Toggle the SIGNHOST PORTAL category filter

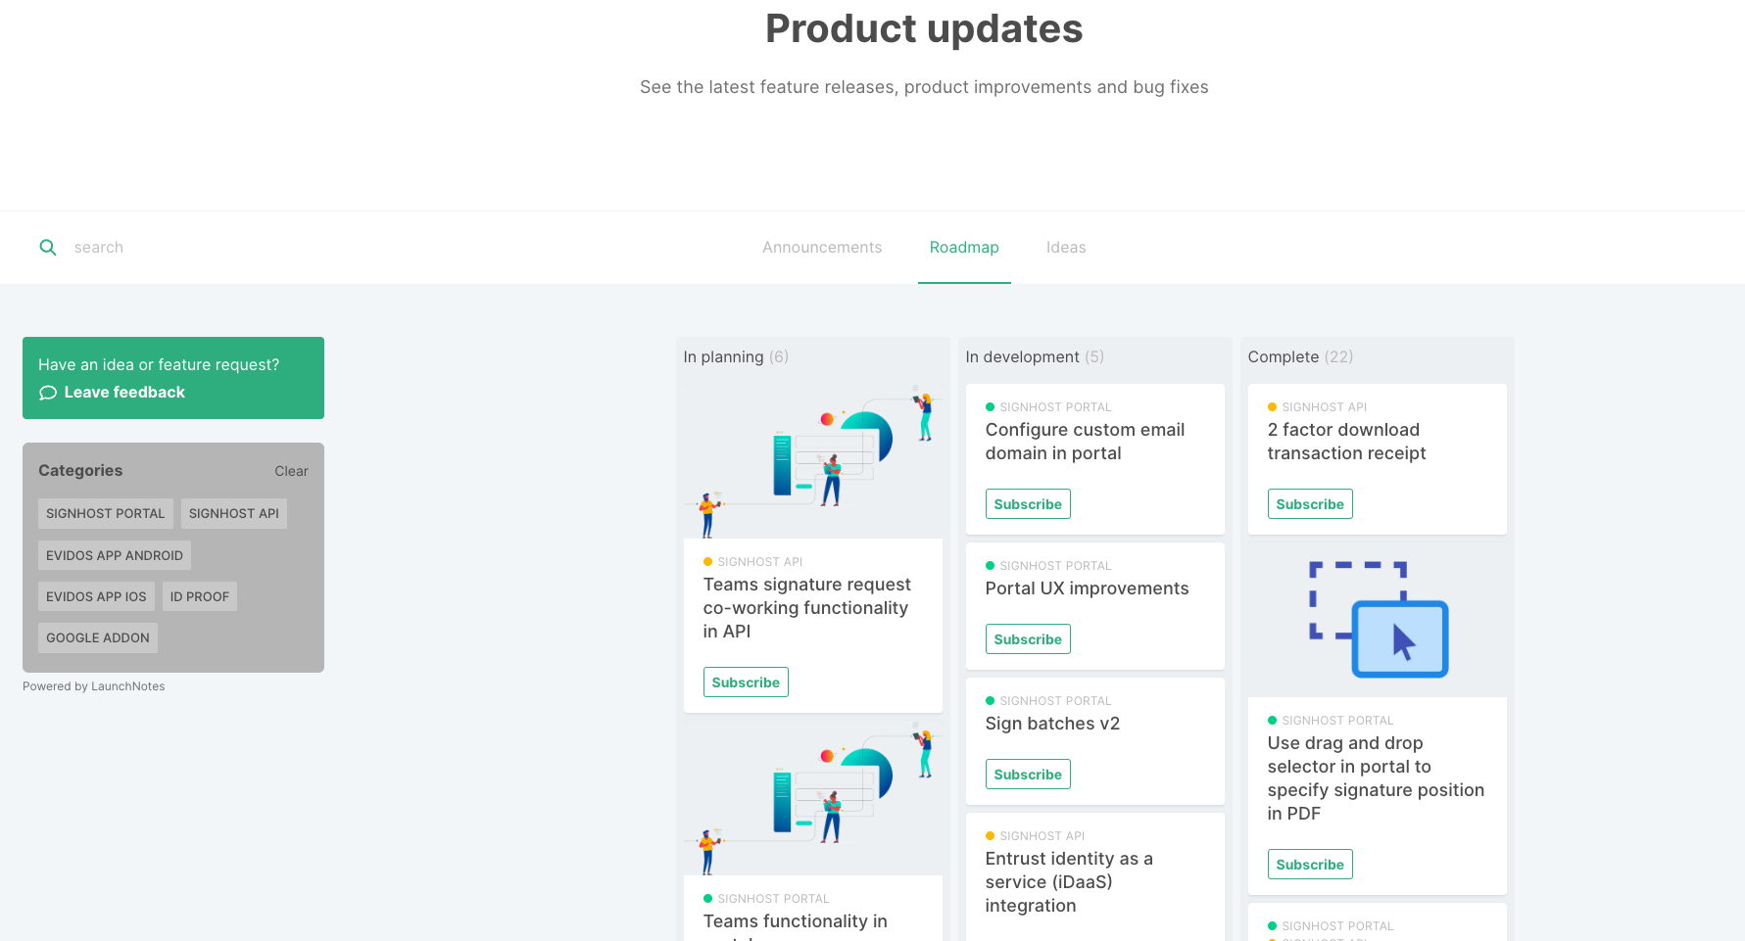click(105, 513)
